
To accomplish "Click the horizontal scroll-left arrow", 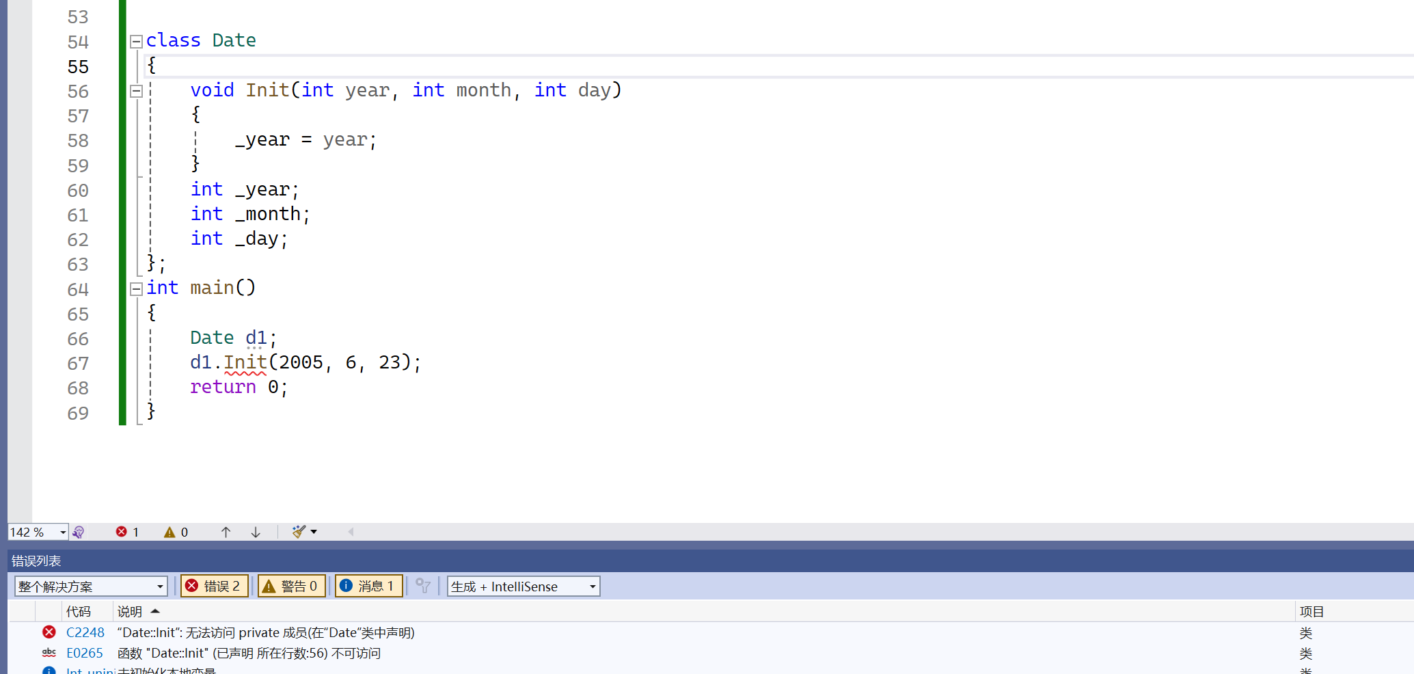I will point(351,532).
